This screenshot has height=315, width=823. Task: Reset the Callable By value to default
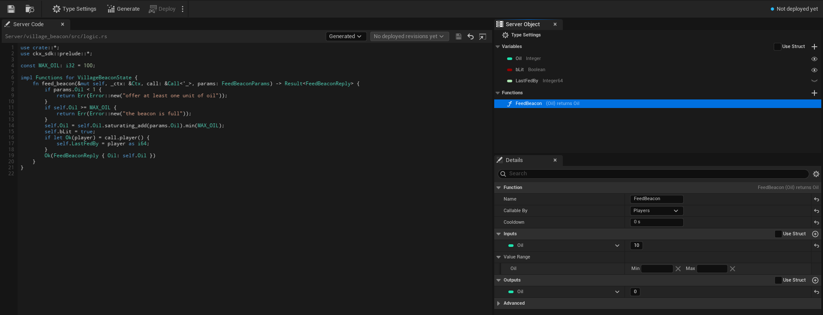pyautogui.click(x=816, y=211)
